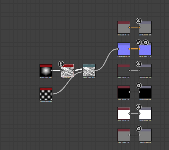
Task: Select the blue normal node with purple header
Action: coord(124,49)
